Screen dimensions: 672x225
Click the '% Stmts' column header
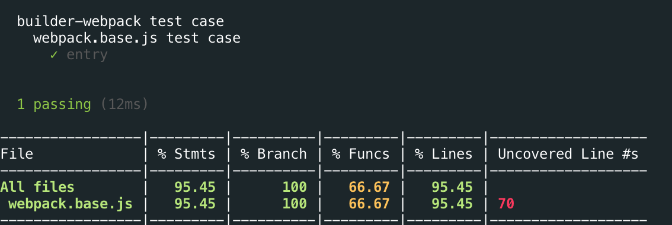[187, 154]
